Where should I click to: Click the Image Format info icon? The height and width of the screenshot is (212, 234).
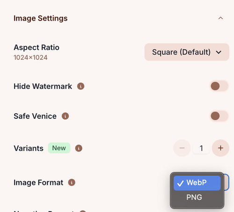(x=72, y=183)
